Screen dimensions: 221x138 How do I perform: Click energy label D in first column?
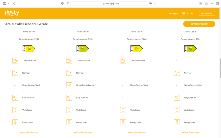(x=29, y=48)
